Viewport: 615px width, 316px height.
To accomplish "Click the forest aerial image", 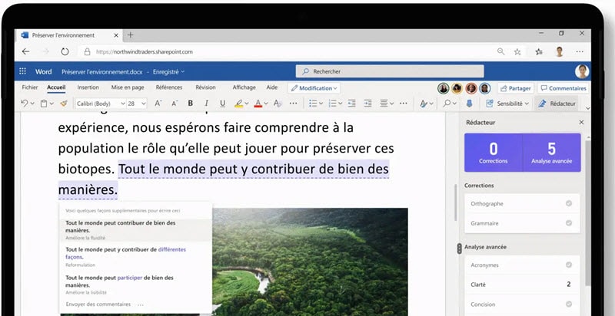I will tap(310, 262).
